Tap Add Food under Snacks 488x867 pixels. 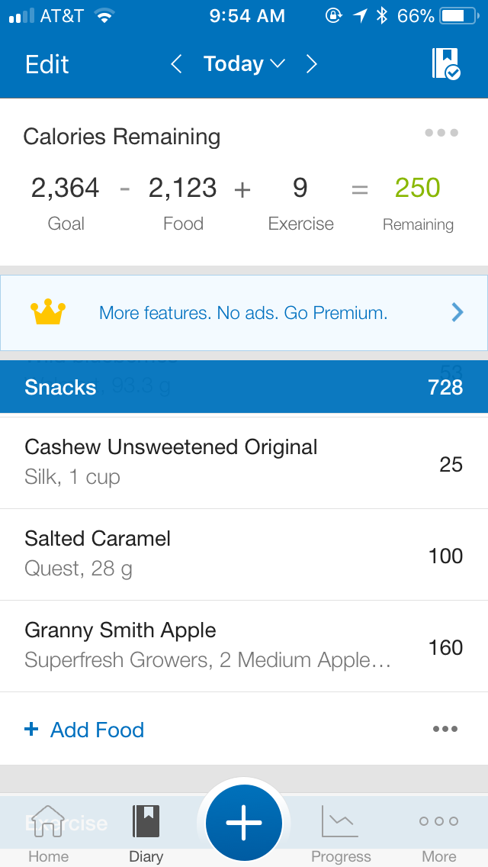coord(85,730)
